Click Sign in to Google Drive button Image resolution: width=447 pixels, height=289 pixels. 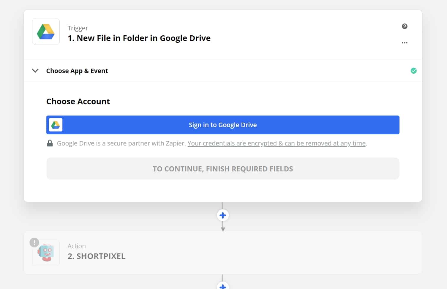point(223,125)
